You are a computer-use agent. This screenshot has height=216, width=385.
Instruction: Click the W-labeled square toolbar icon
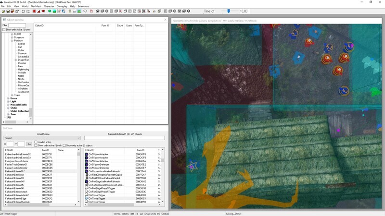[179, 11]
